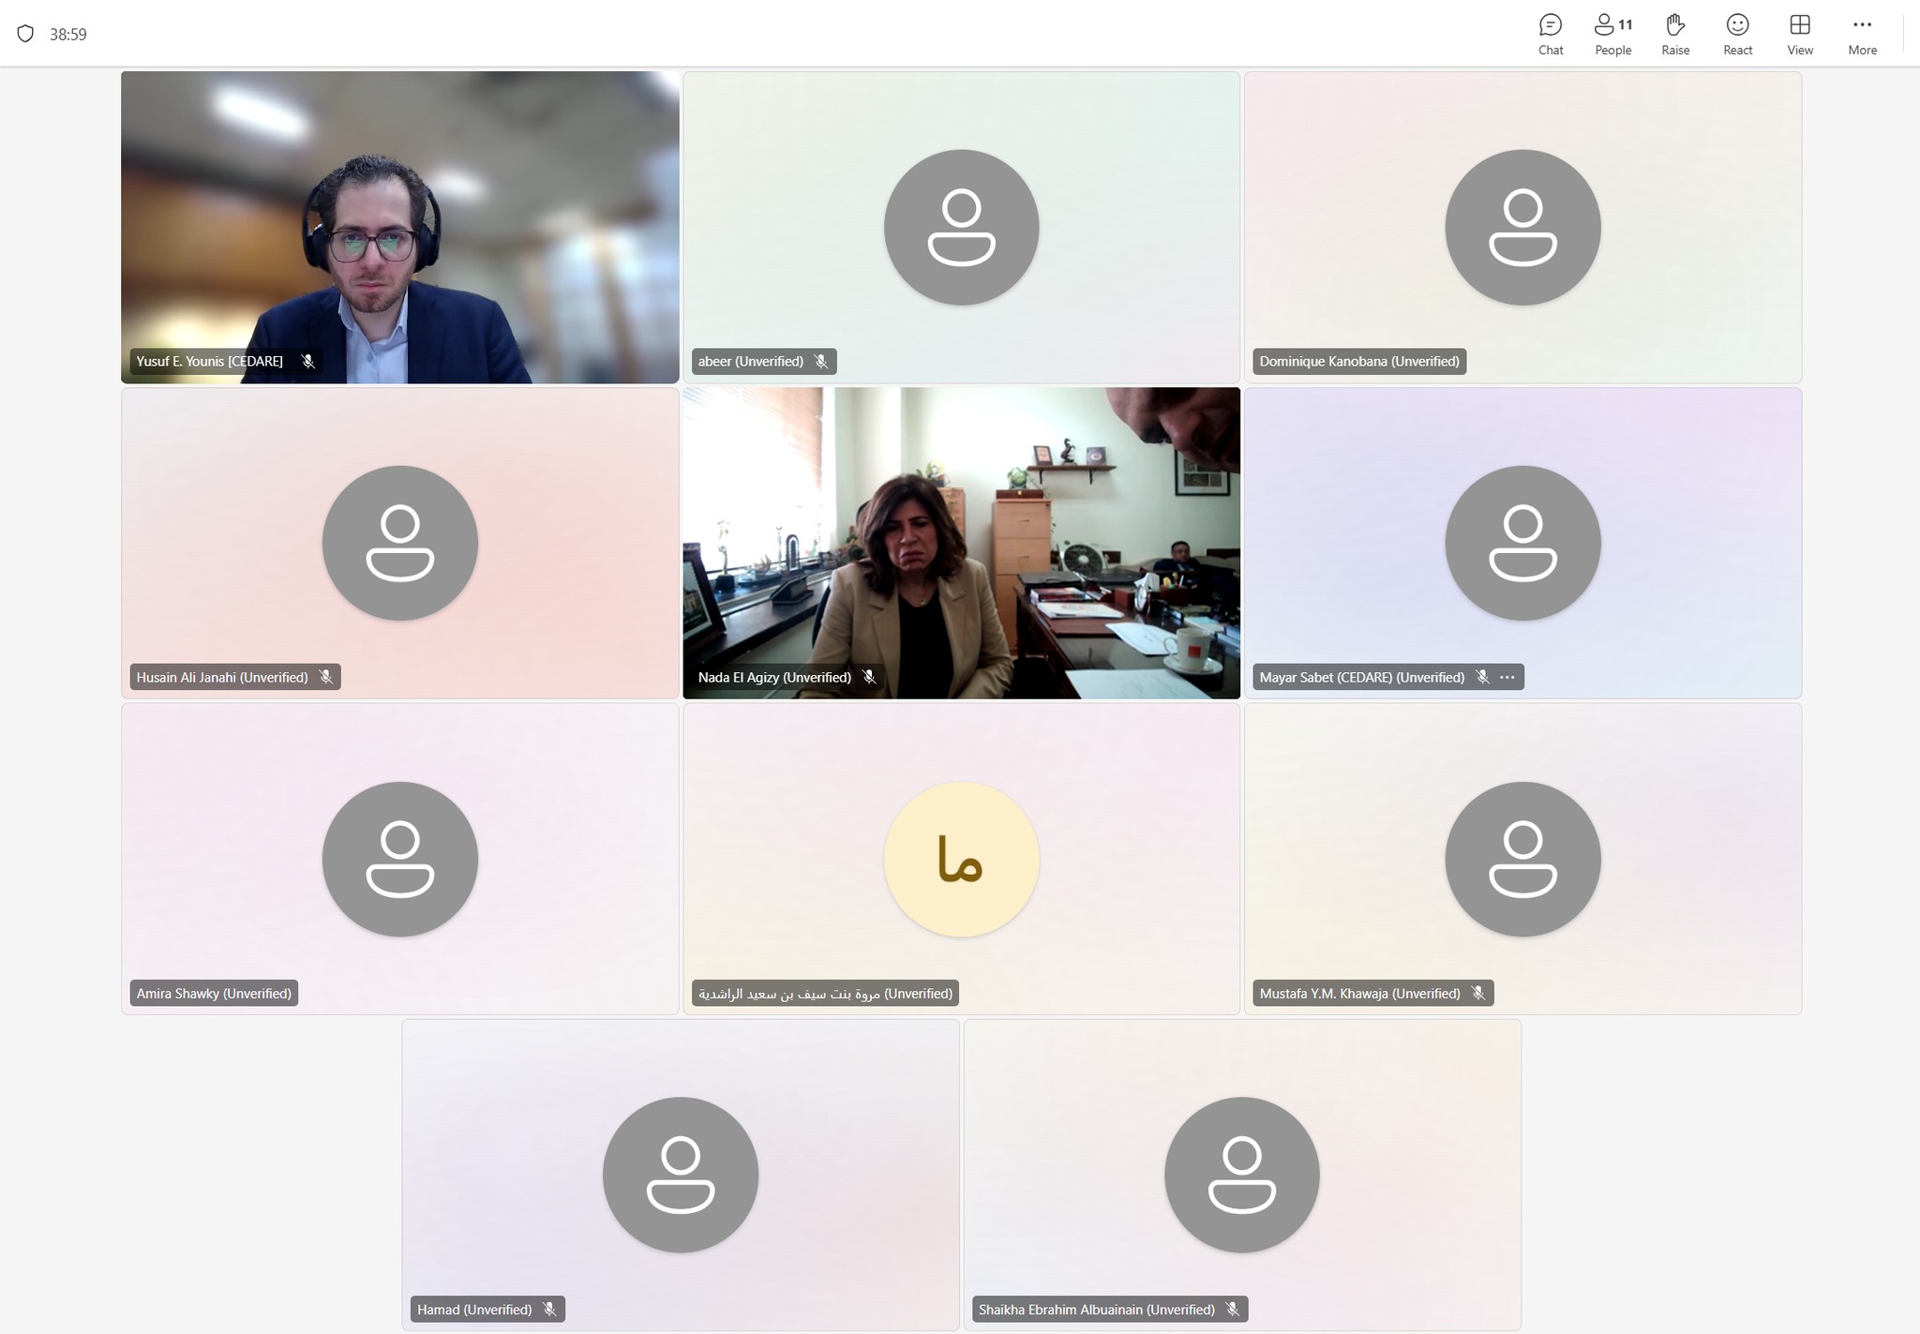Click Hamad's avatar placeholder
This screenshot has height=1334, width=1920.
pyautogui.click(x=681, y=1176)
